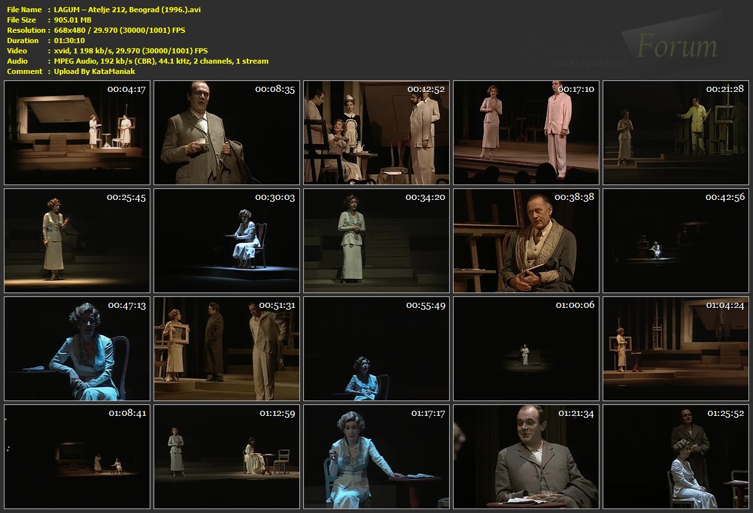Click the 'Duration' label
This screenshot has height=513, width=753.
(22, 40)
